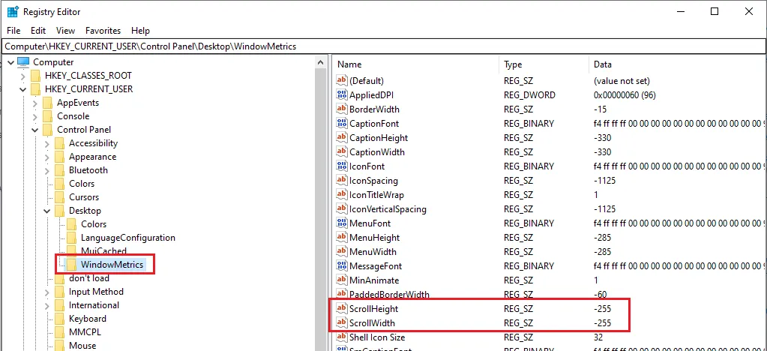Viewport: 767px width, 351px height.
Task: Expand the Input Method key
Action: pyautogui.click(x=47, y=292)
